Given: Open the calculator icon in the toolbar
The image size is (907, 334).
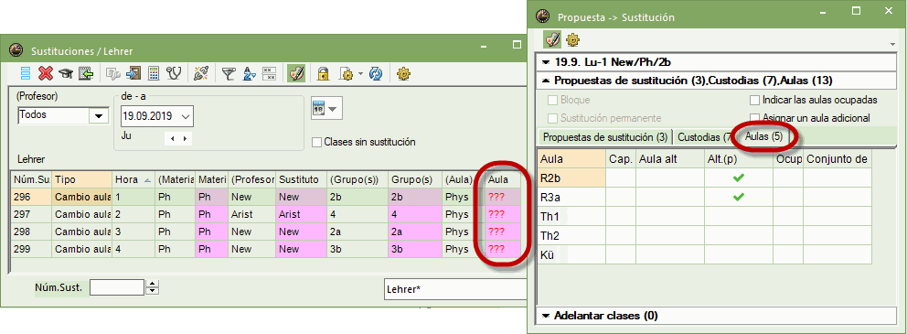Looking at the screenshot, I should 154,73.
